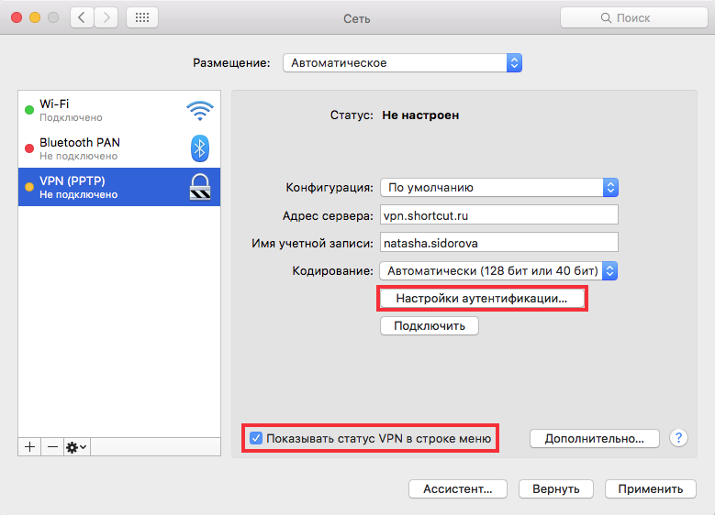This screenshot has width=715, height=515.
Task: Open the Конфигурация dropdown
Action: [499, 188]
